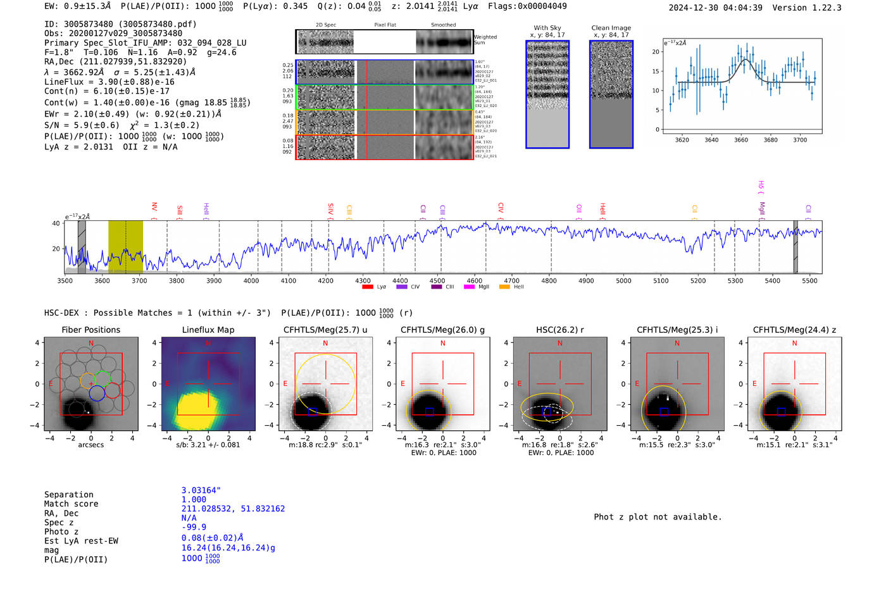Image resolution: width=886 pixels, height=603 pixels.
Task: Click the magenta MgII legend swatch
Action: (470, 287)
